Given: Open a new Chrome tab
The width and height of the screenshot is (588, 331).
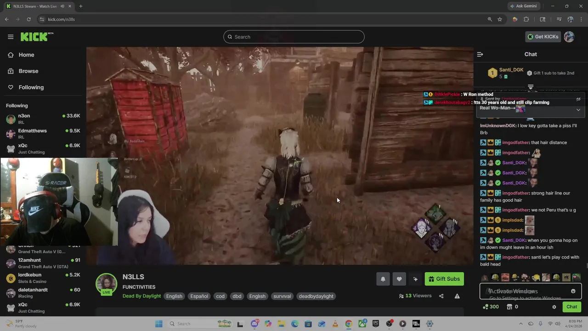Looking at the screenshot, I should [x=81, y=6].
